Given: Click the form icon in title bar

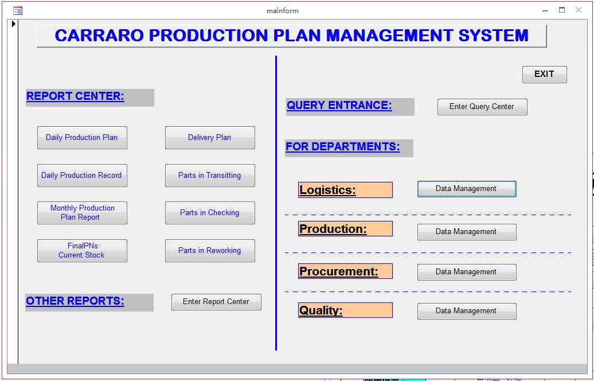Looking at the screenshot, I should [18, 10].
